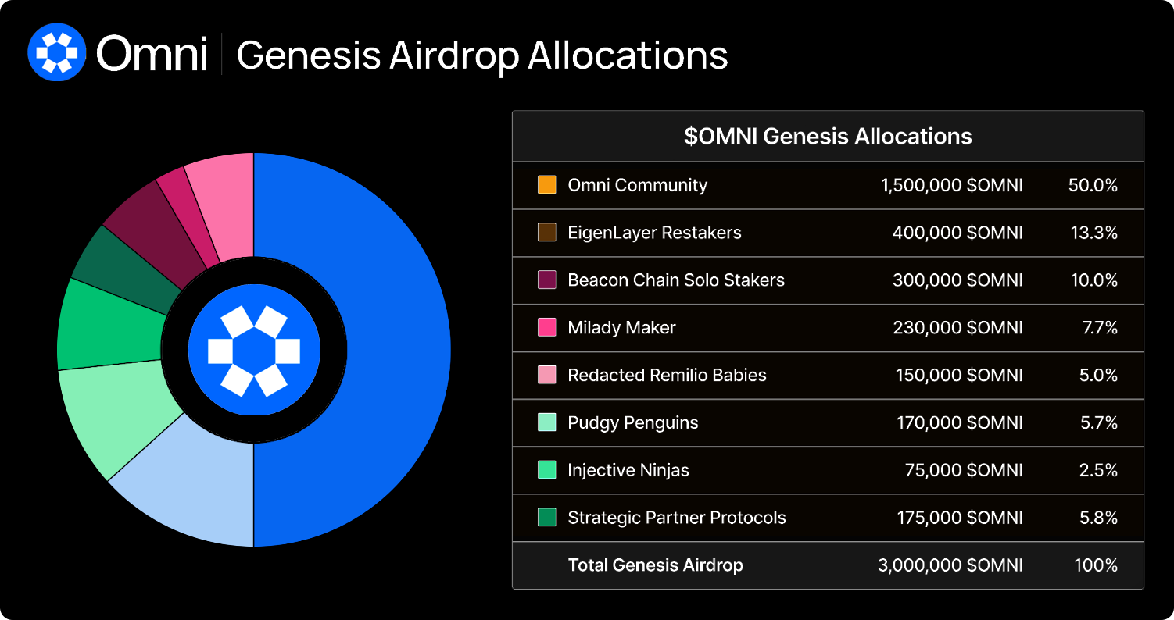Select the orange Omni Community legend swatch
Viewport: 1174px width, 620px height.
point(547,185)
